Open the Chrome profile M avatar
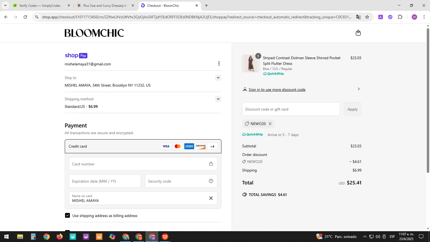The image size is (430, 242). click(x=414, y=17)
